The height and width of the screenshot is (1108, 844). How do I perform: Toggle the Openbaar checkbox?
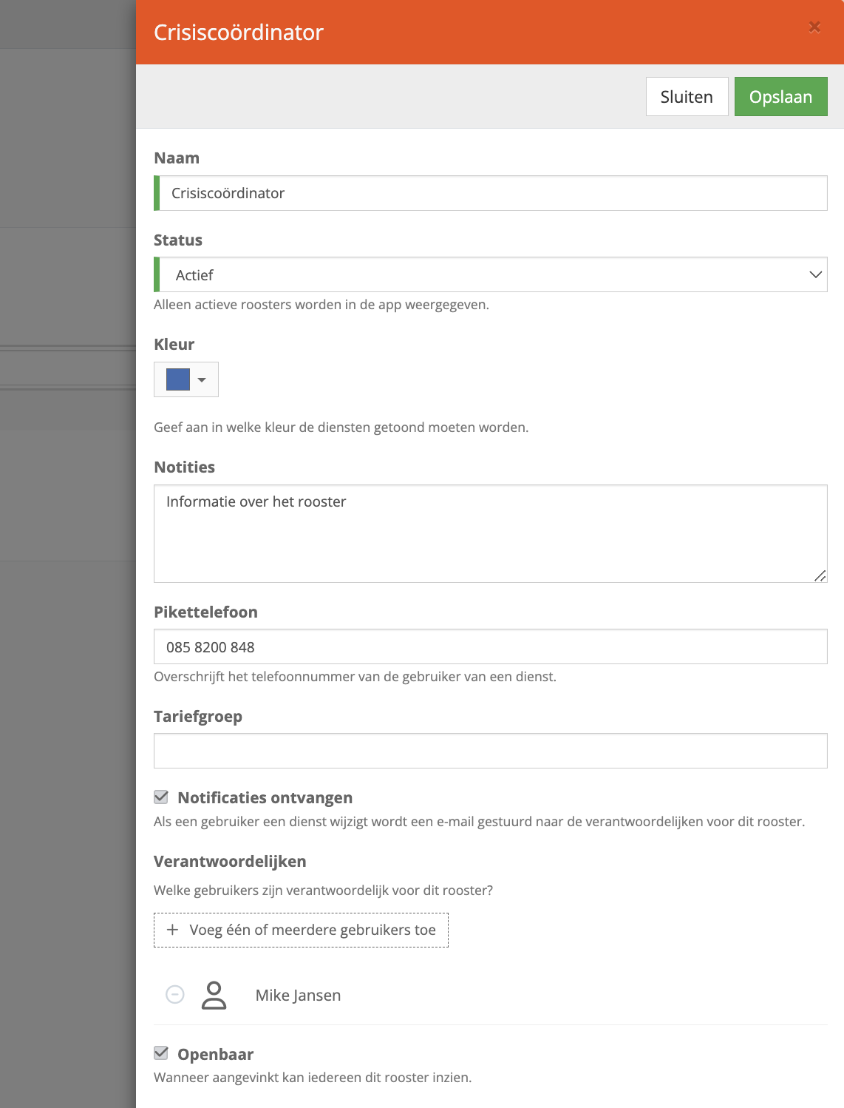tap(161, 1053)
